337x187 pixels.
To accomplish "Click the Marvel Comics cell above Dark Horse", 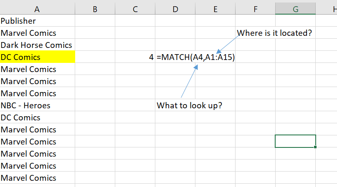I will pyautogui.click(x=38, y=33).
